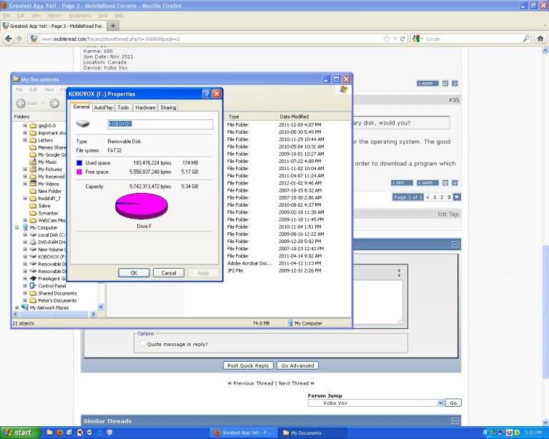Expand Letters folder node
The height and width of the screenshot is (439, 549).
point(25,140)
